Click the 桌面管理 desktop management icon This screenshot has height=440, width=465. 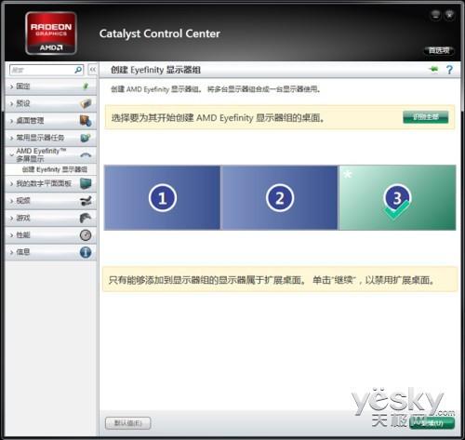[86, 121]
